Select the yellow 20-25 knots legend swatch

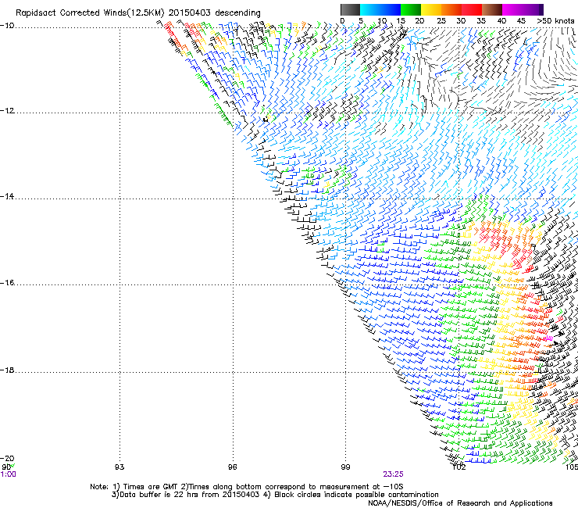click(431, 9)
